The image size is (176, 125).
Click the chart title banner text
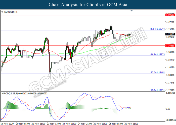point(88,5)
